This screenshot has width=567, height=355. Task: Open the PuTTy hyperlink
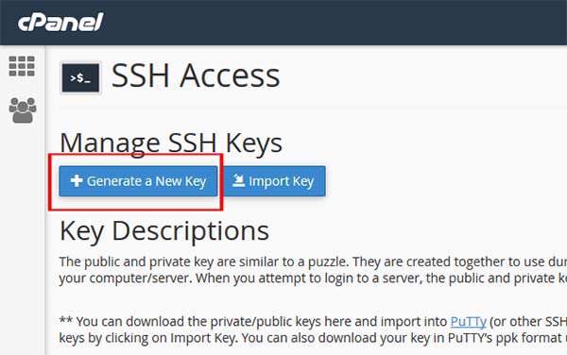(469, 321)
